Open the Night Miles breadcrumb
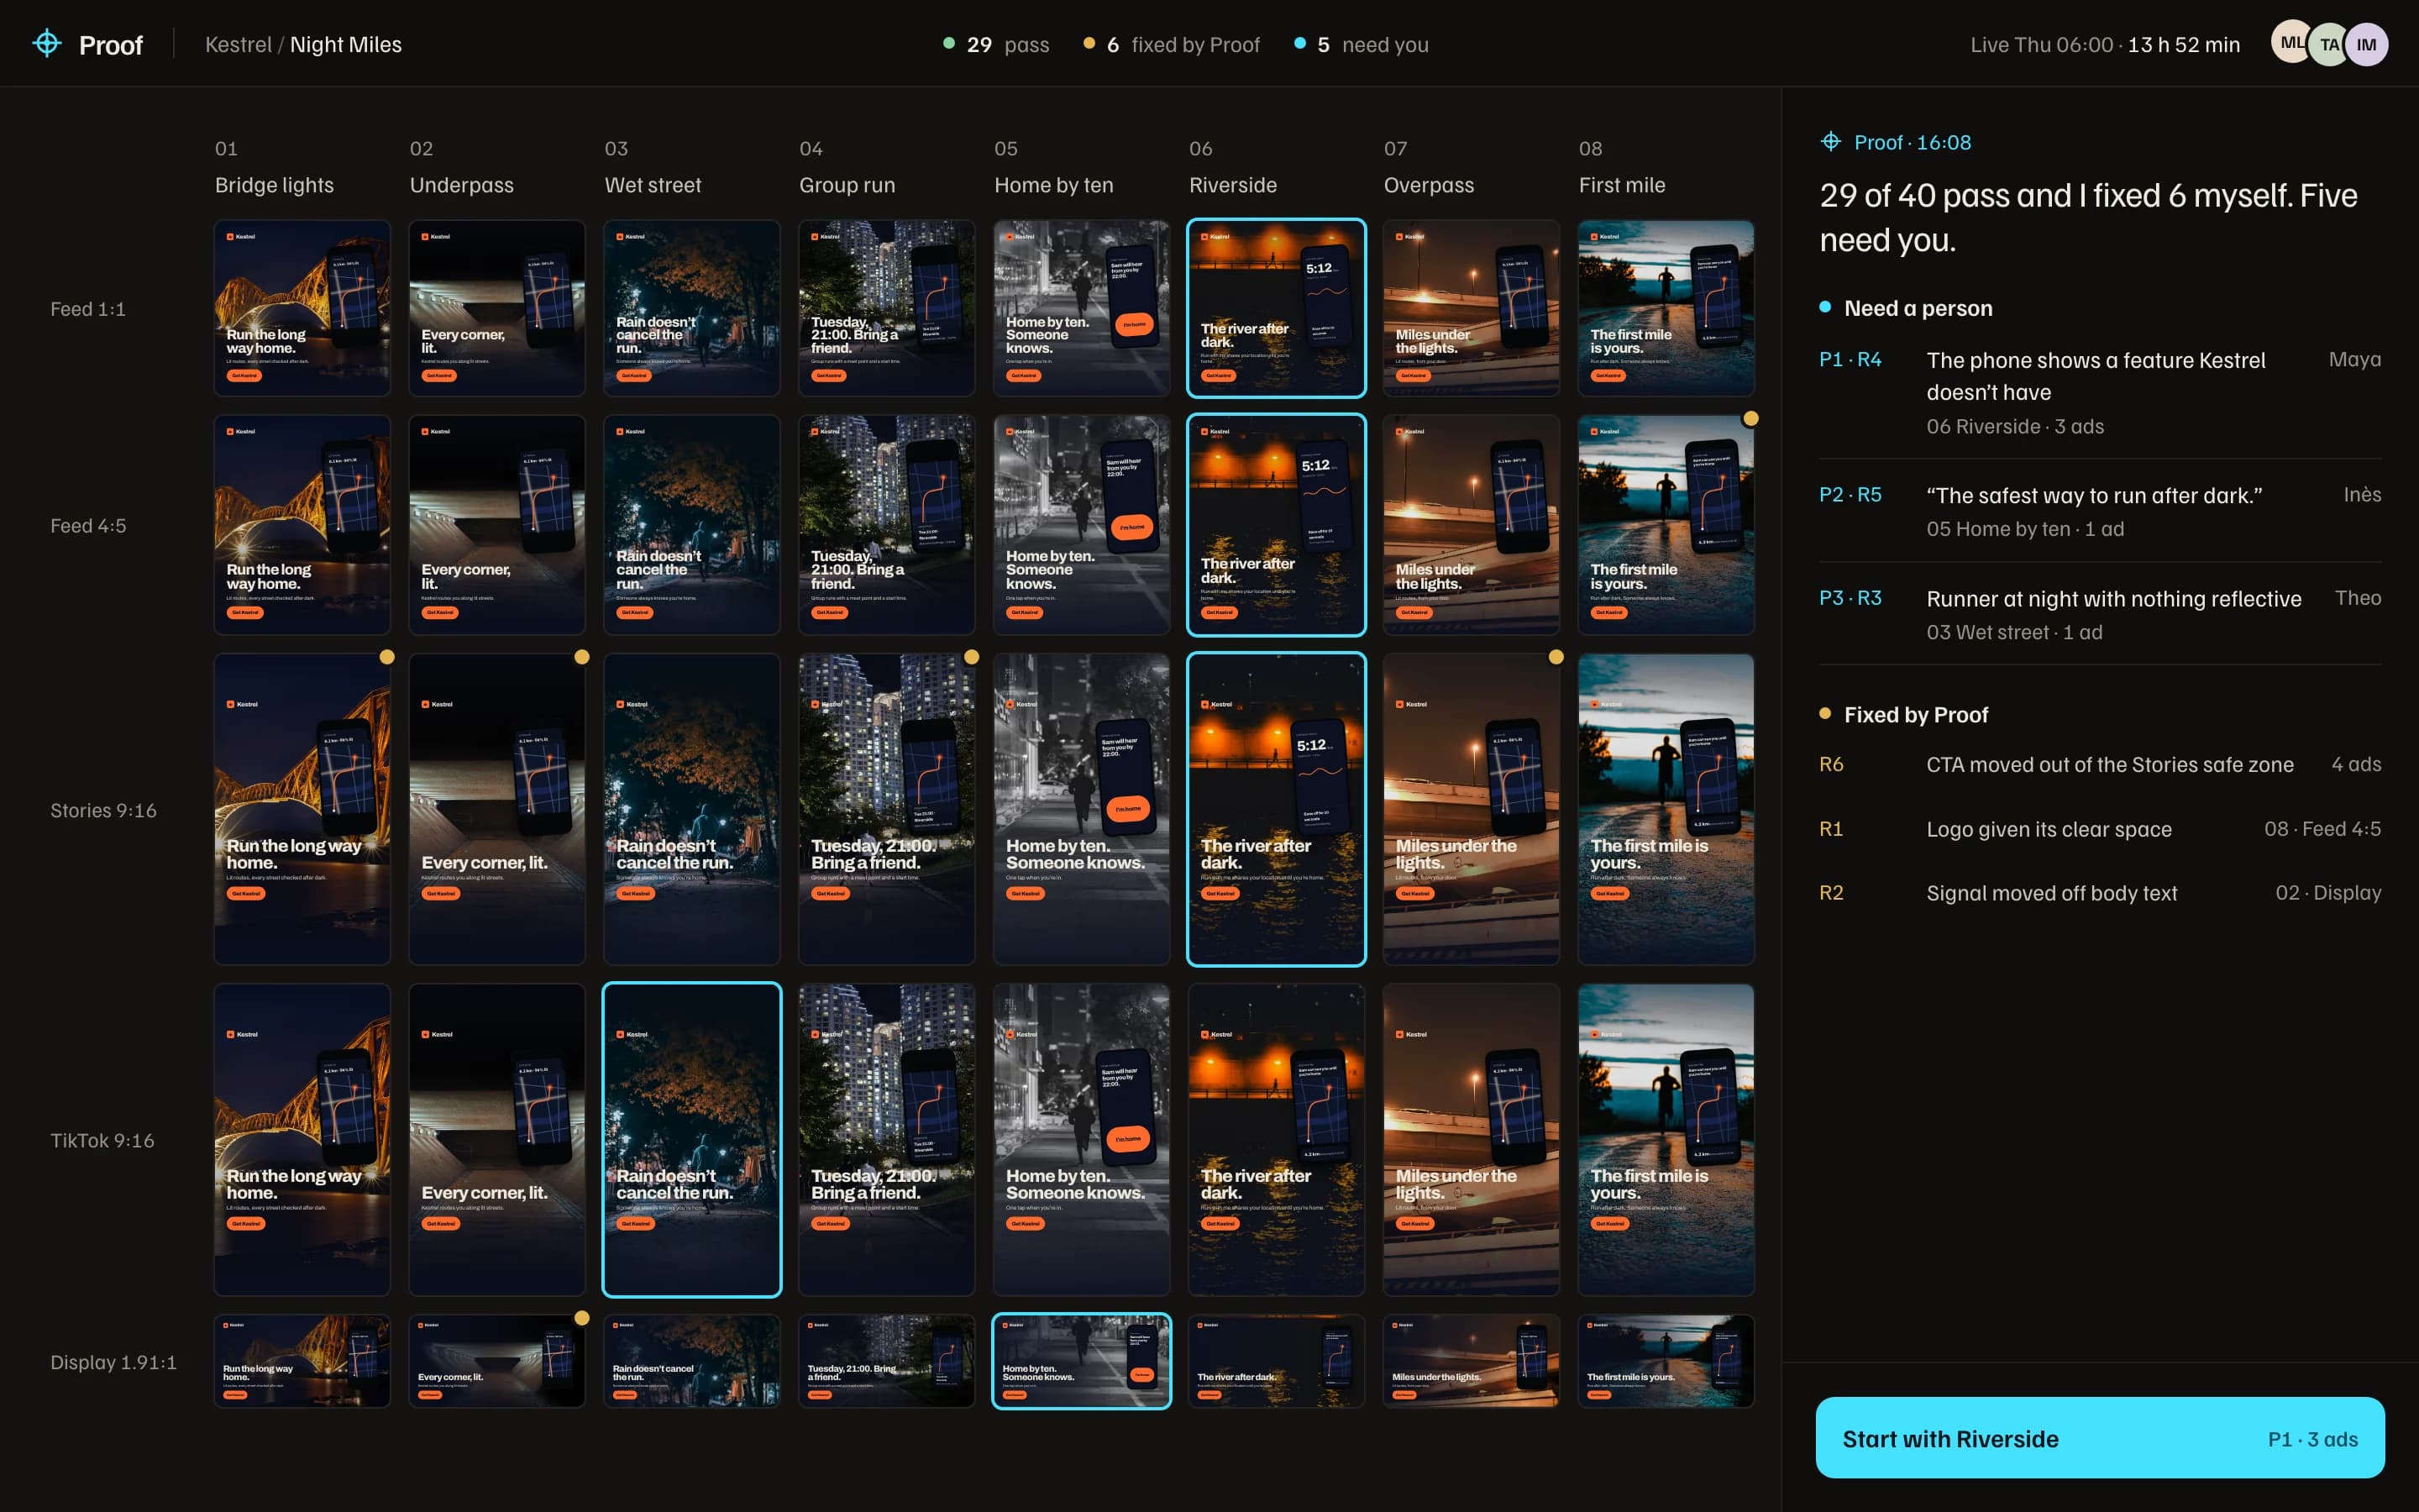2419x1512 pixels. pyautogui.click(x=346, y=45)
